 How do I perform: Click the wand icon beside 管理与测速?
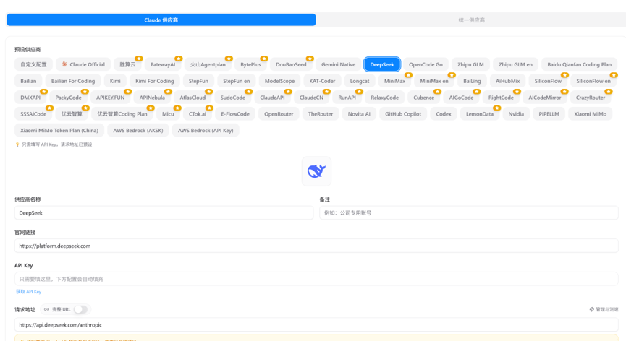(592, 309)
